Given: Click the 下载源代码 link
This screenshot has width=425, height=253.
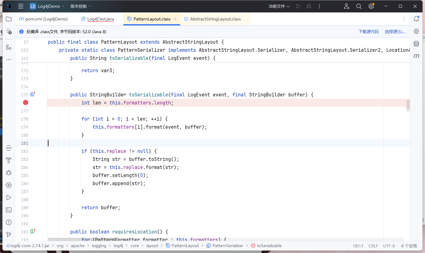Looking at the screenshot, I should point(368,32).
